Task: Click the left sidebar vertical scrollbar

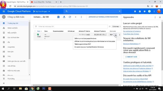Action: [30, 40]
